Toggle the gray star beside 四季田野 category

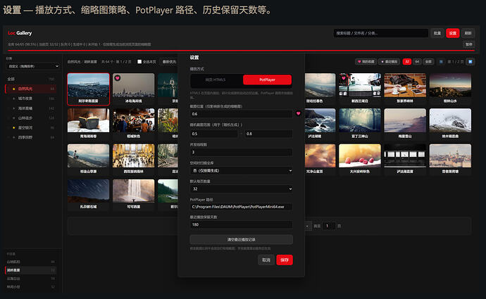tap(13, 137)
